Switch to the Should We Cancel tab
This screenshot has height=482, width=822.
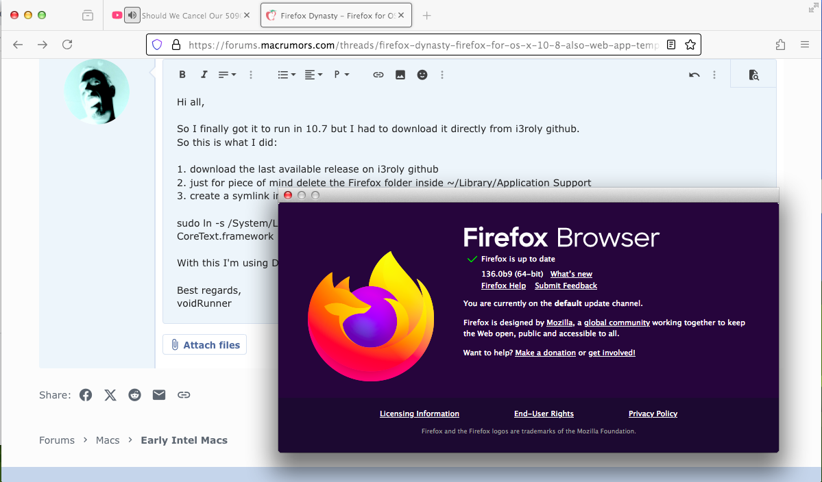(x=191, y=16)
